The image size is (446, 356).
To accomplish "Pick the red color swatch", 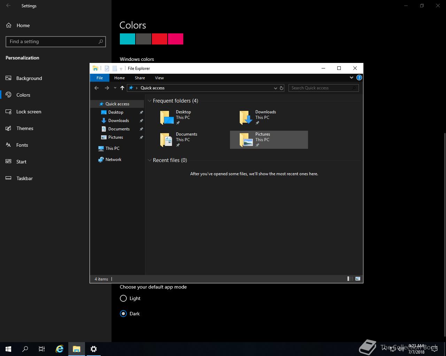I will tap(160, 39).
